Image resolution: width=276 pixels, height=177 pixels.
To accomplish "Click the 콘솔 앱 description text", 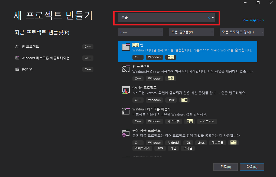I will [x=192, y=50].
